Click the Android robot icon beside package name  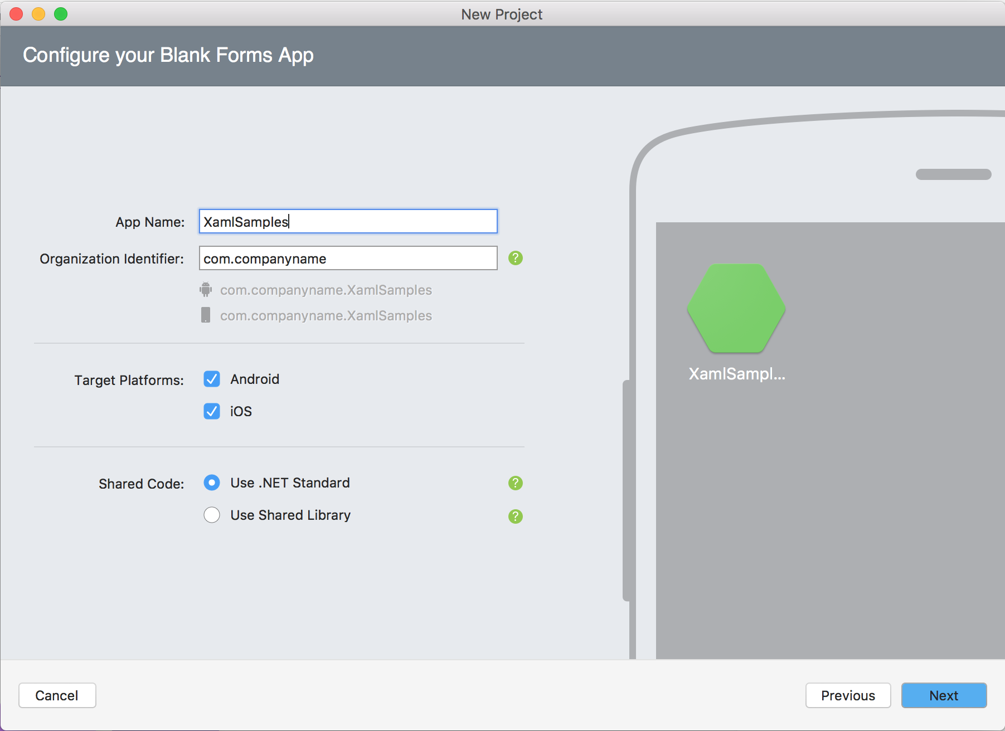(x=206, y=290)
